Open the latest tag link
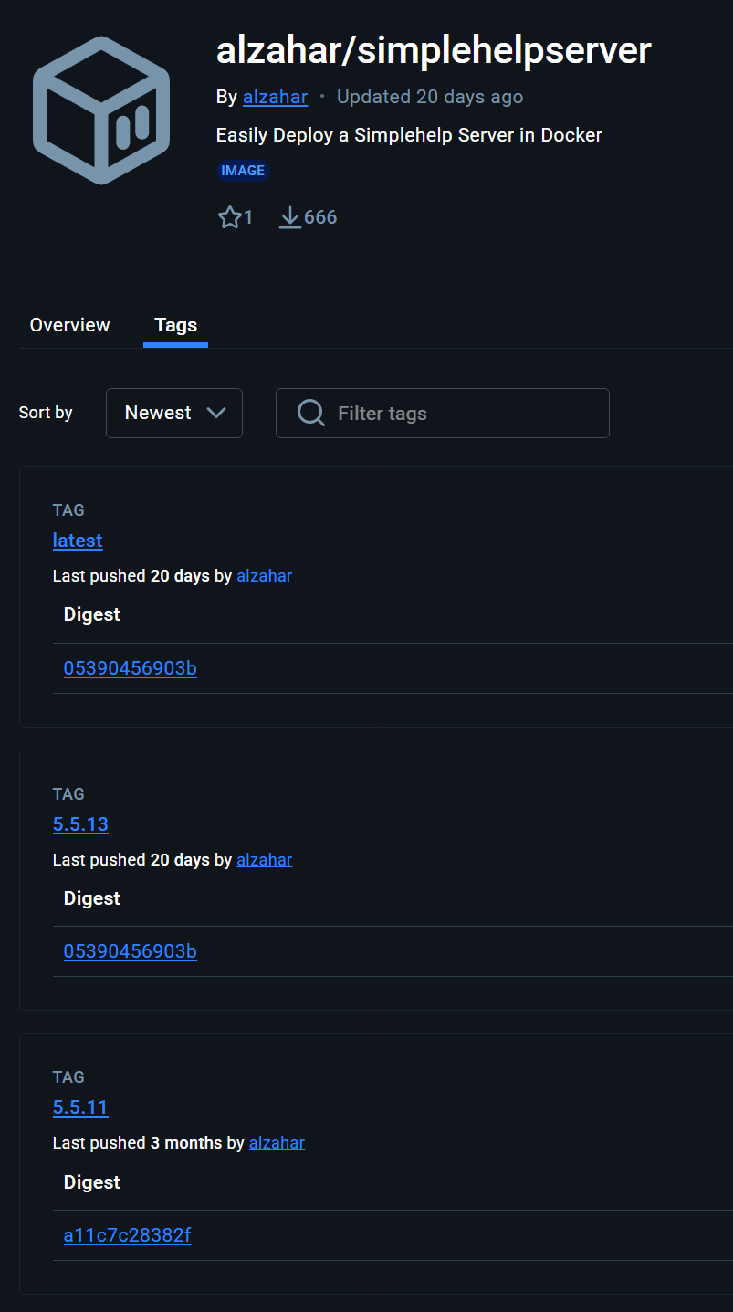Viewport: 733px width, 1312px height. [78, 541]
